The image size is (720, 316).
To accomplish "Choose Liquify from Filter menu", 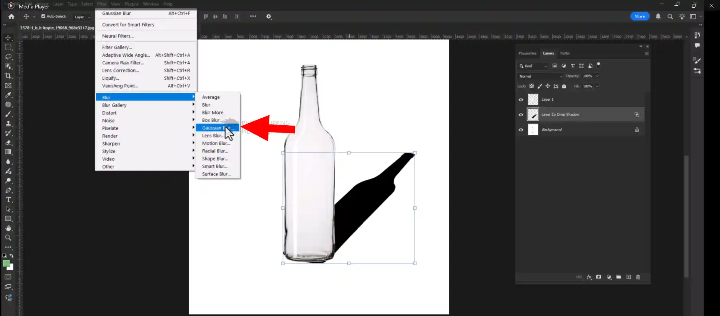I will (x=146, y=78).
